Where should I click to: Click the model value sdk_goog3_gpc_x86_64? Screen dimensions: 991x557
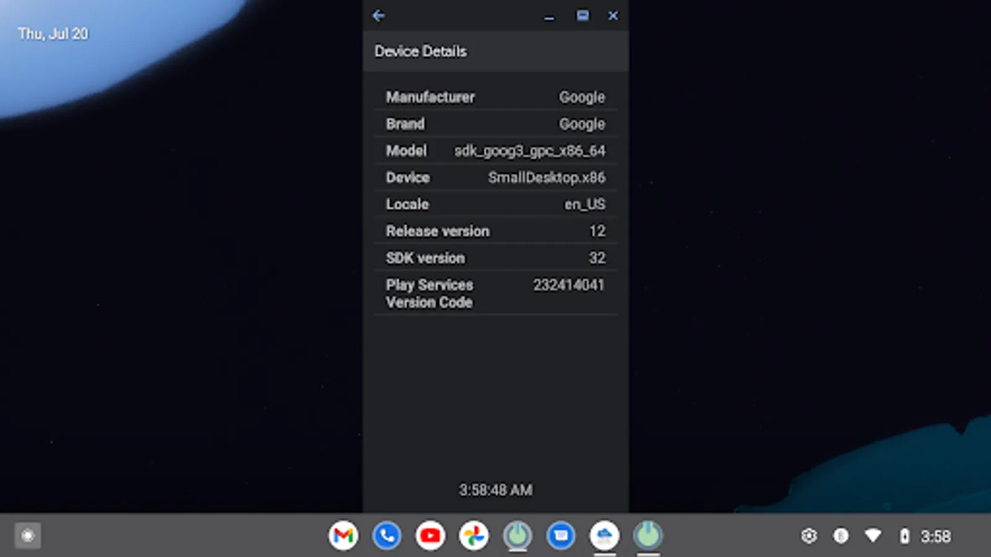point(530,151)
